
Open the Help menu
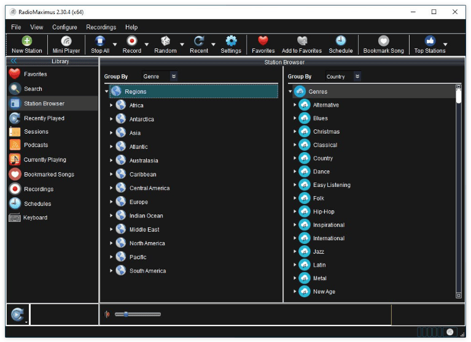click(131, 27)
